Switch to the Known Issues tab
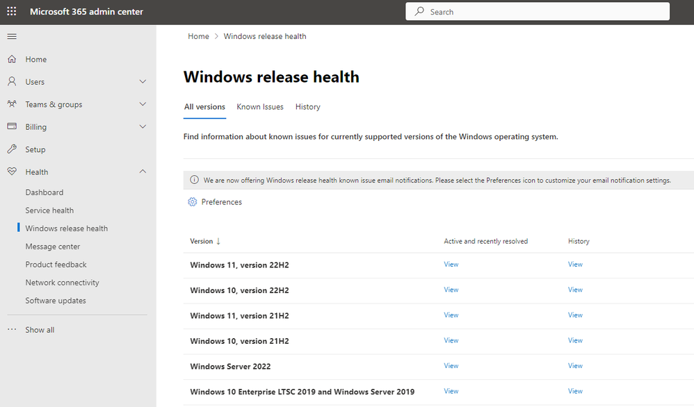This screenshot has width=694, height=407. [260, 106]
